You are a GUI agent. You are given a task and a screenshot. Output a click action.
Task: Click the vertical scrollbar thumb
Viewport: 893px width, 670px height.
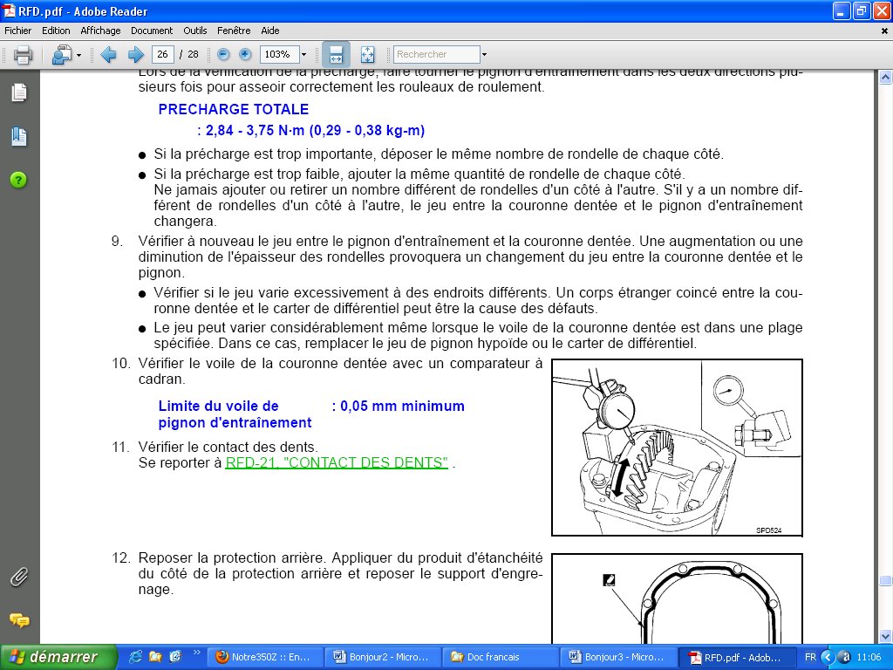click(x=885, y=581)
